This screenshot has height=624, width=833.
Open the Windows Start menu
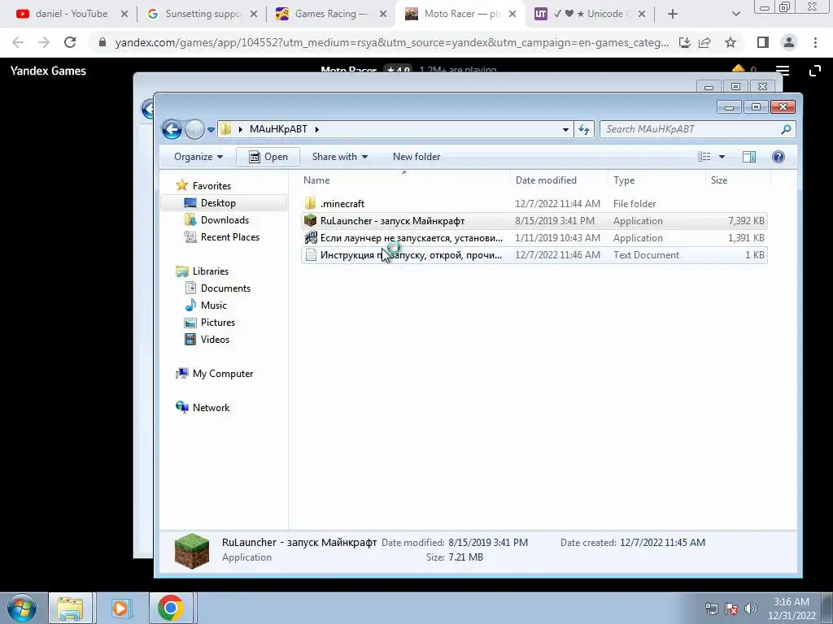[22, 608]
